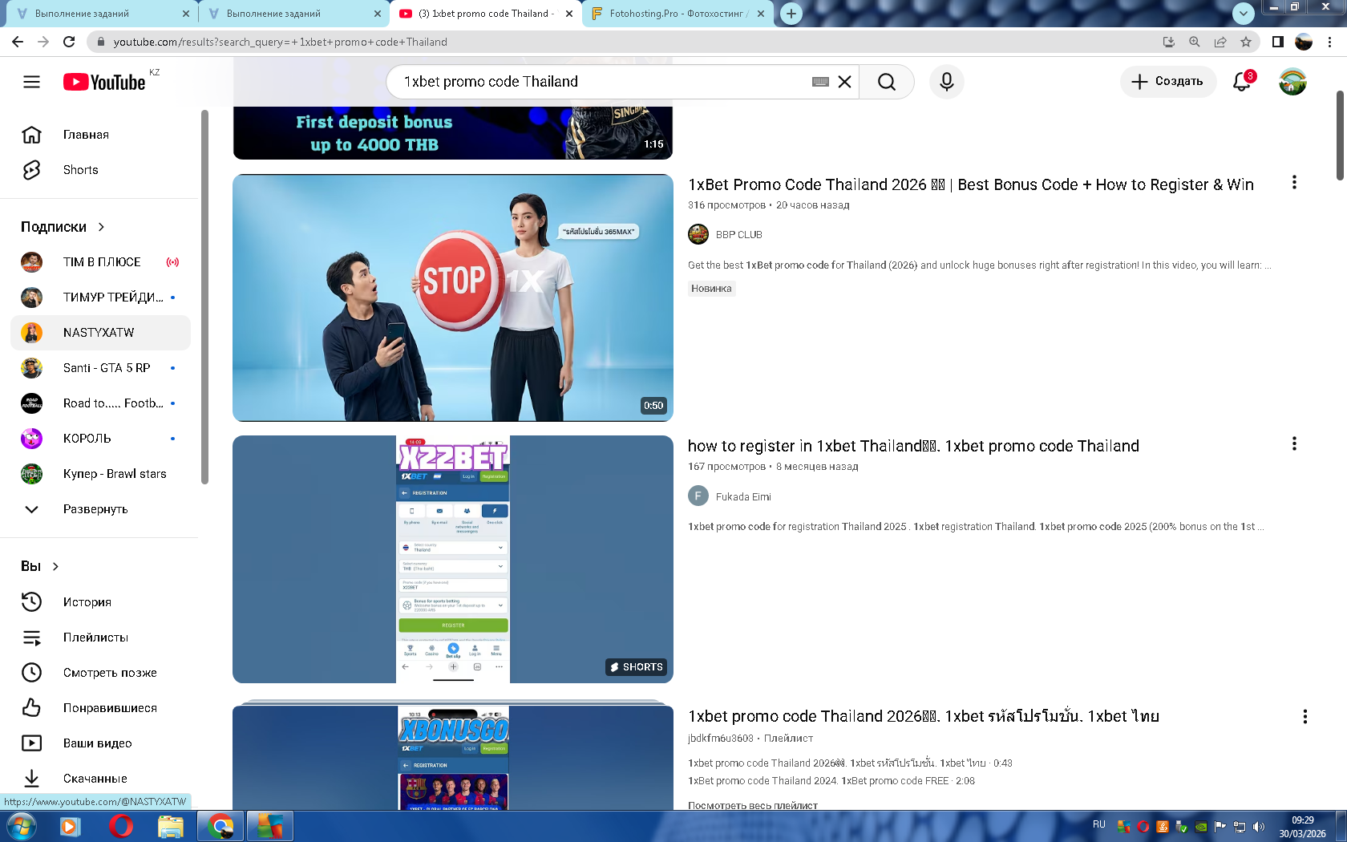Go back in the browser

point(18,42)
